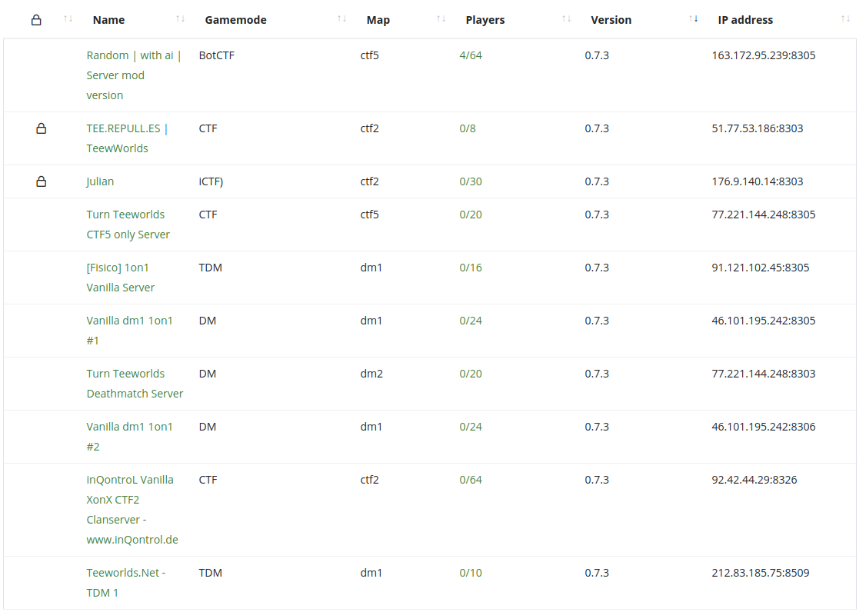Click the Version column header
Viewport: 866px width, 612px height.
point(611,20)
